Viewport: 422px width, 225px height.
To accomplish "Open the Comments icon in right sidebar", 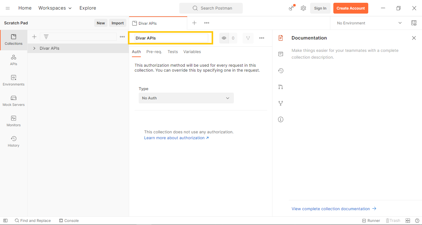I will click(x=281, y=54).
